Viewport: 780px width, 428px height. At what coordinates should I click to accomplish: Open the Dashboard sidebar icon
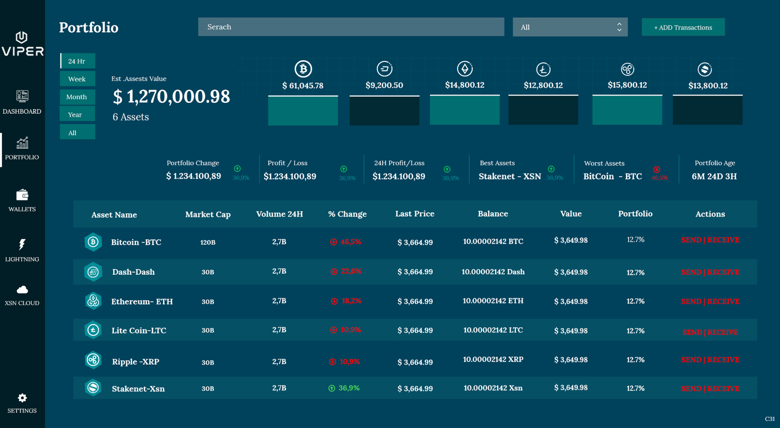(x=22, y=96)
